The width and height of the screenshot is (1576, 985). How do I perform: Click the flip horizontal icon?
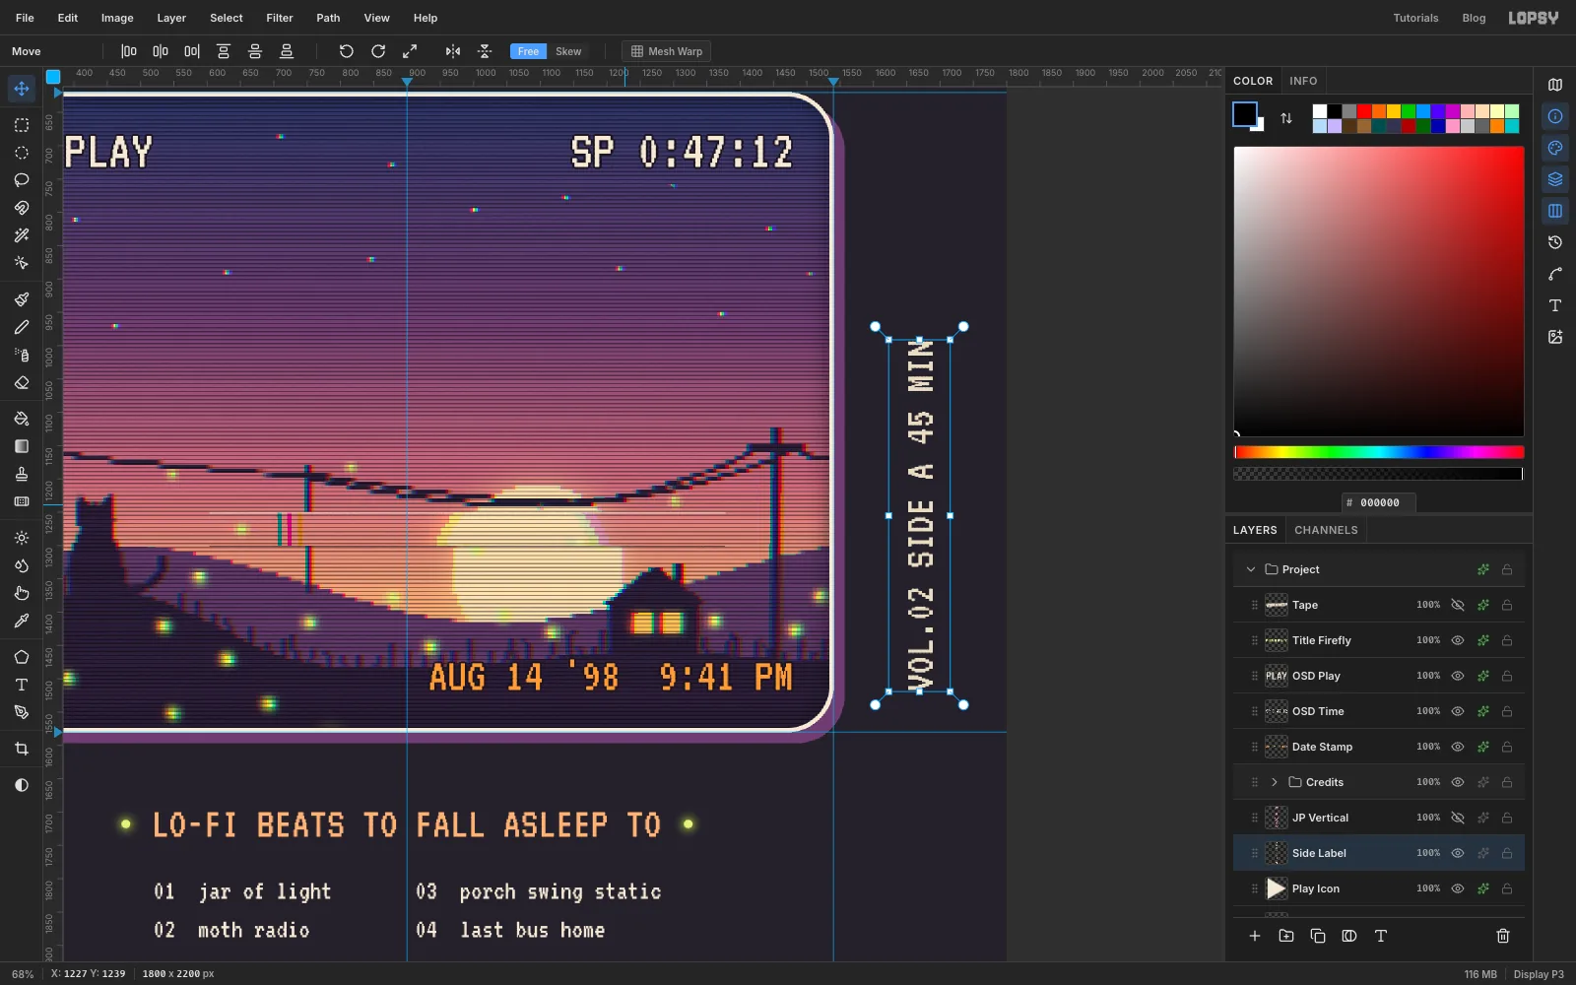tap(453, 51)
